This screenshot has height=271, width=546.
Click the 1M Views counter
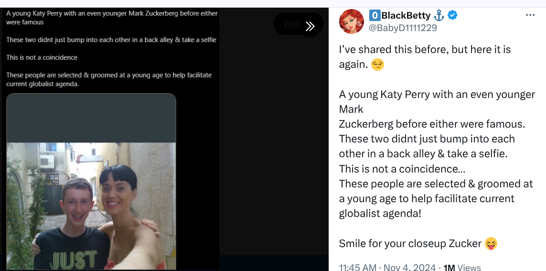[462, 267]
